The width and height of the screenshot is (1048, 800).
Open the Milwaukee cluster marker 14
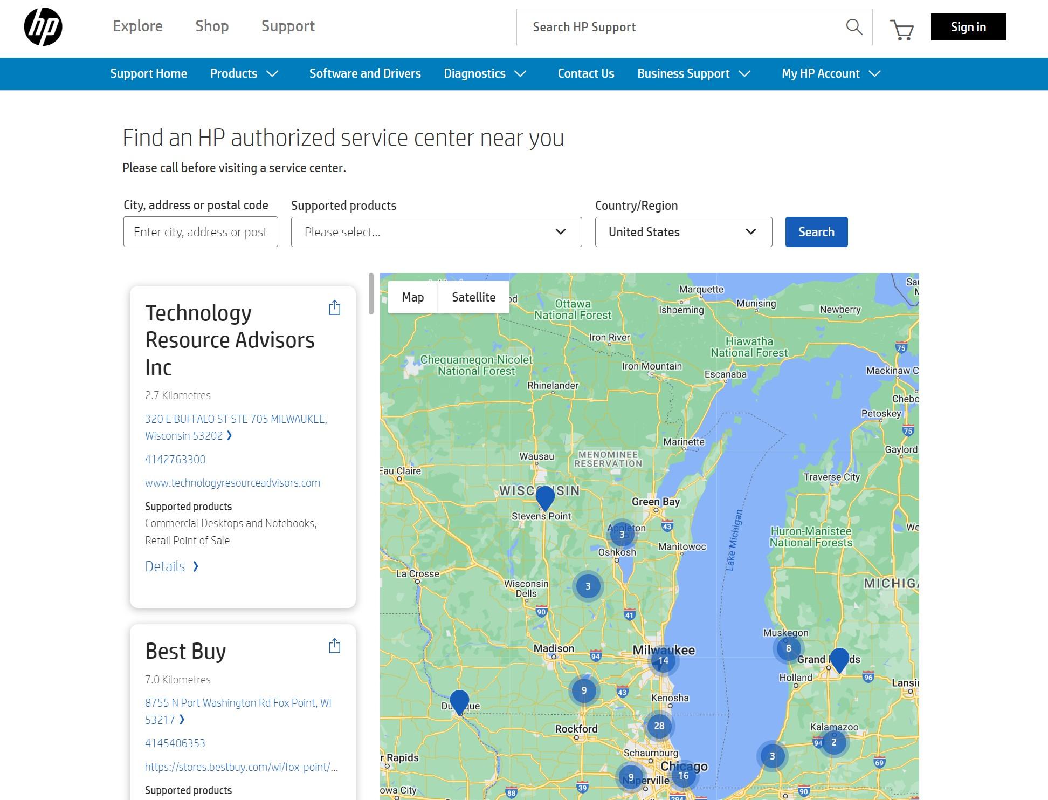[663, 661]
